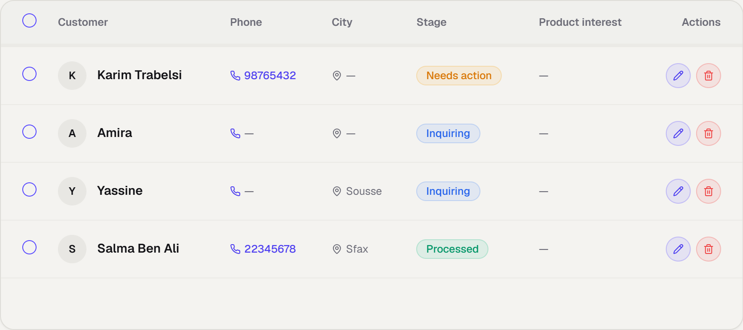Click the A avatar next to Amira

click(x=72, y=133)
